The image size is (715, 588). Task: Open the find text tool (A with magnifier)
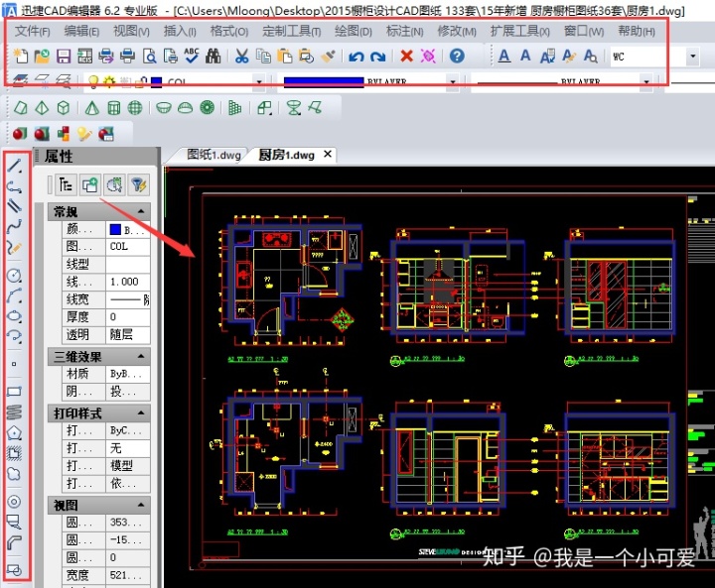pyautogui.click(x=591, y=56)
